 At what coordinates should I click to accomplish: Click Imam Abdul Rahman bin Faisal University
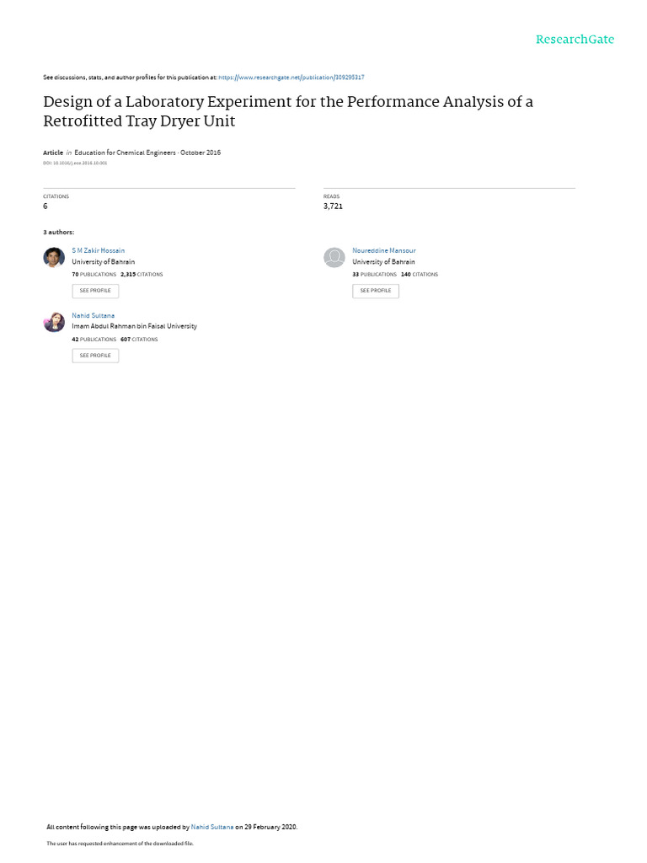134,326
